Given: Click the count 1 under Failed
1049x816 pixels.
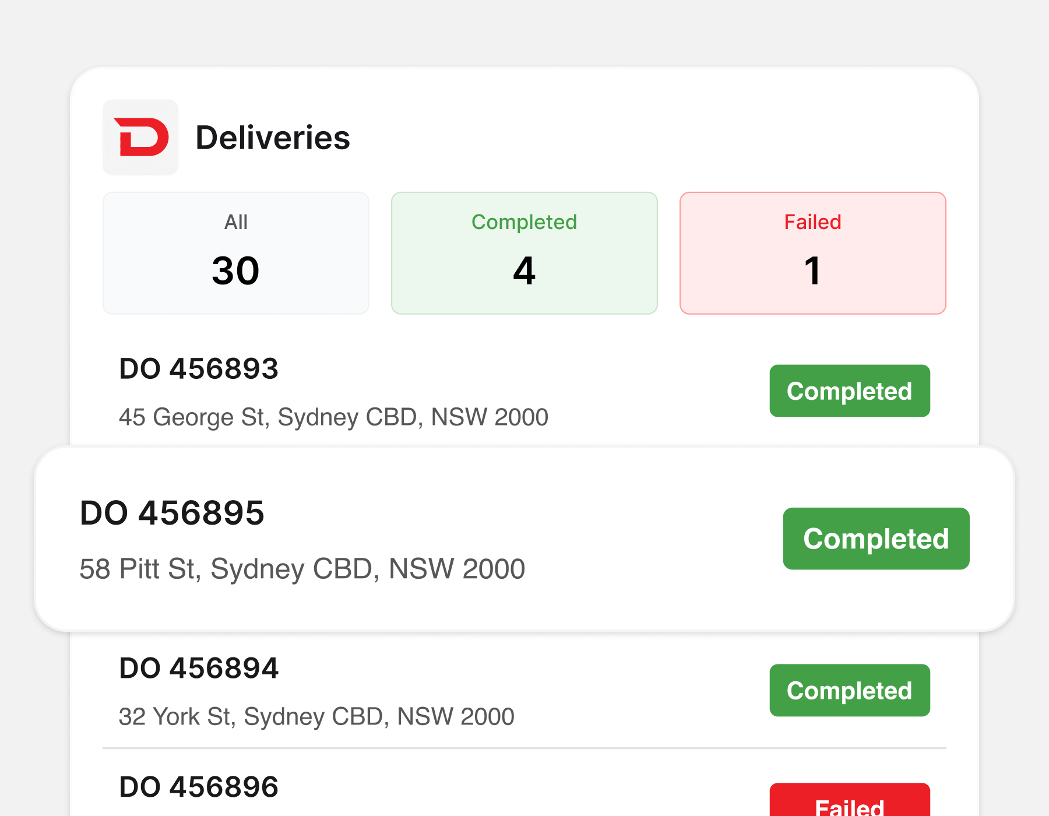Looking at the screenshot, I should (812, 271).
